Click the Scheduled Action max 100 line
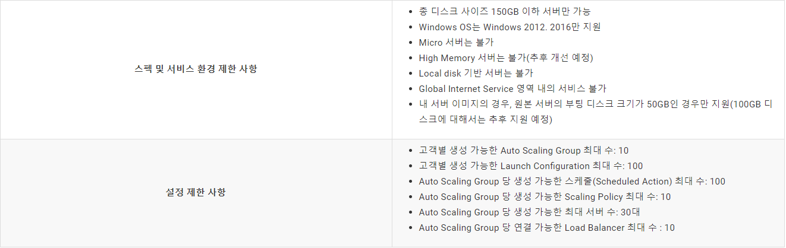This screenshot has width=786, height=248. pos(572,181)
